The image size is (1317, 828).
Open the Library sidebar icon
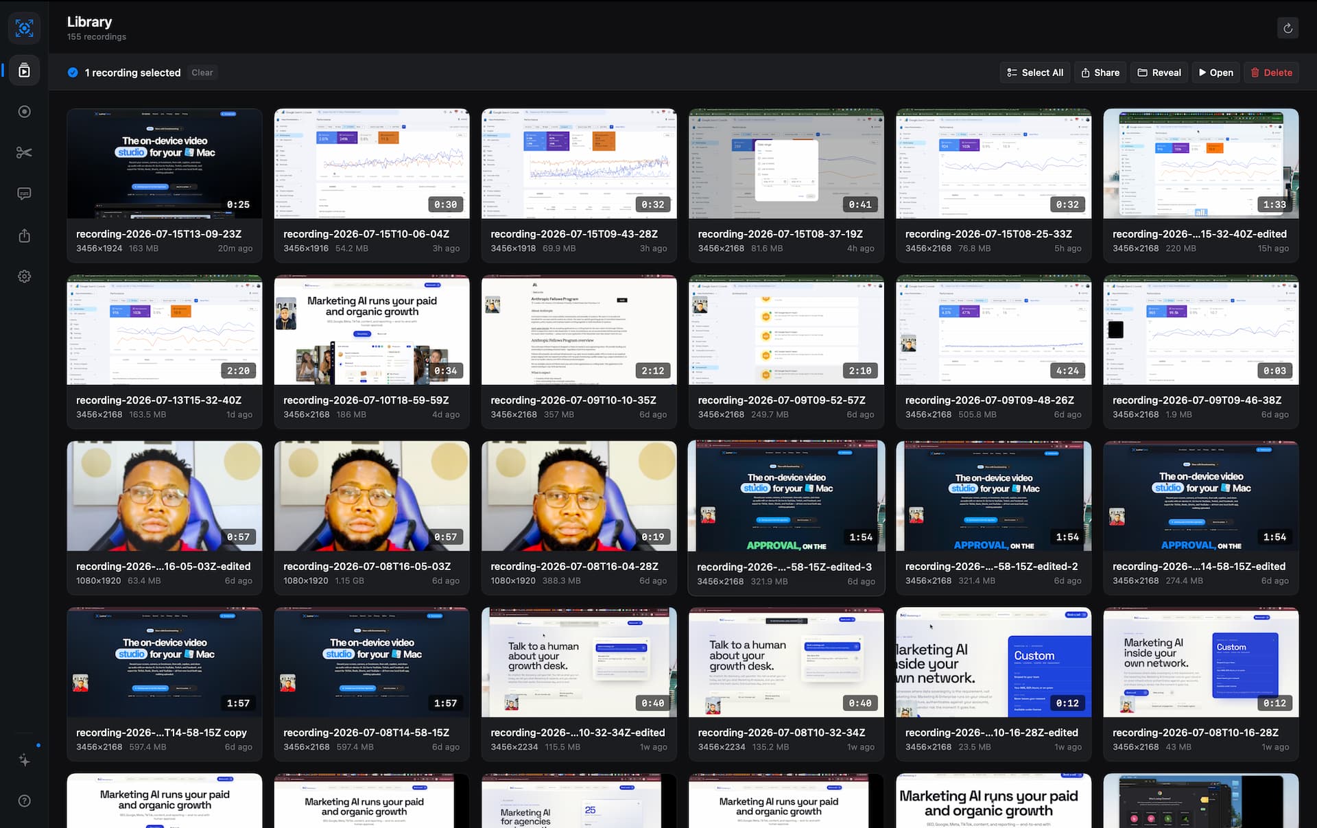[24, 70]
